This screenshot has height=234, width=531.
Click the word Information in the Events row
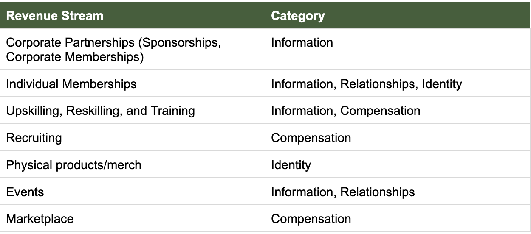click(x=302, y=192)
